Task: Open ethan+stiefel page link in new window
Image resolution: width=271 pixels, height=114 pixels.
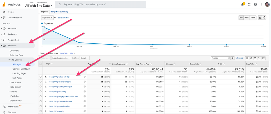Action: coord(85,77)
